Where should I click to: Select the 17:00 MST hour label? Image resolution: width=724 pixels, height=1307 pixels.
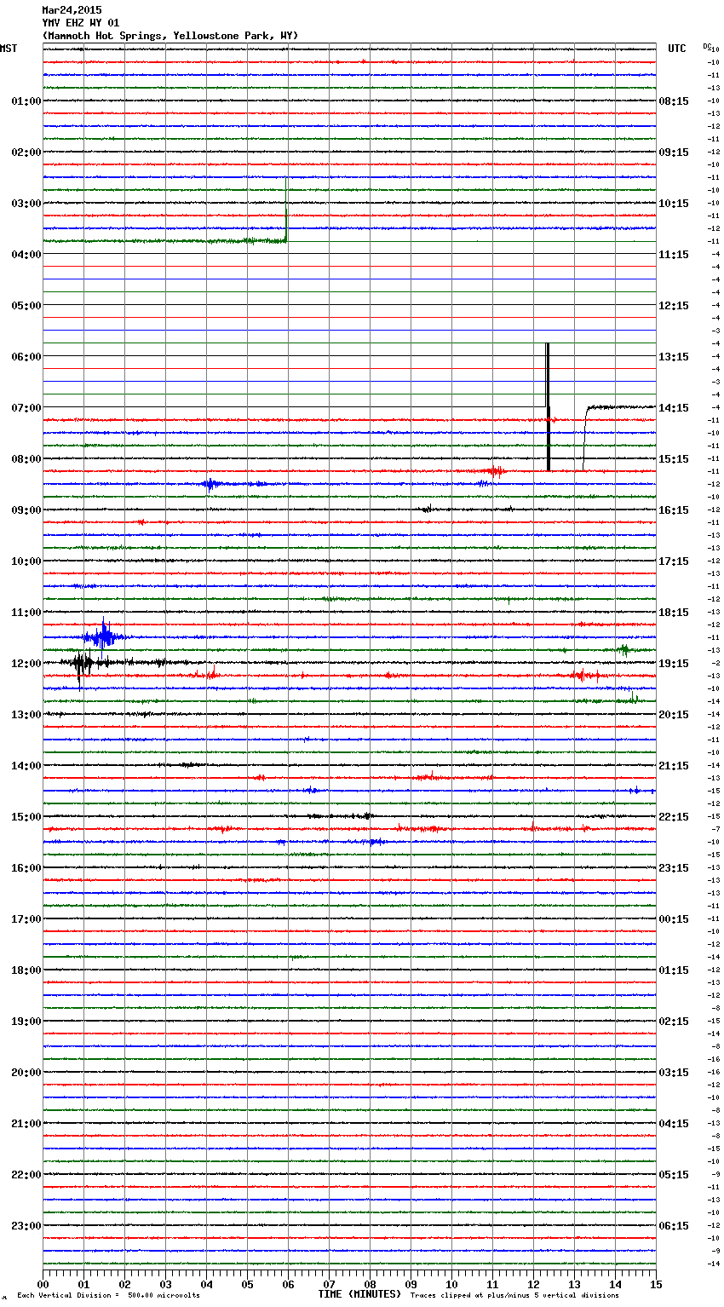[26, 919]
